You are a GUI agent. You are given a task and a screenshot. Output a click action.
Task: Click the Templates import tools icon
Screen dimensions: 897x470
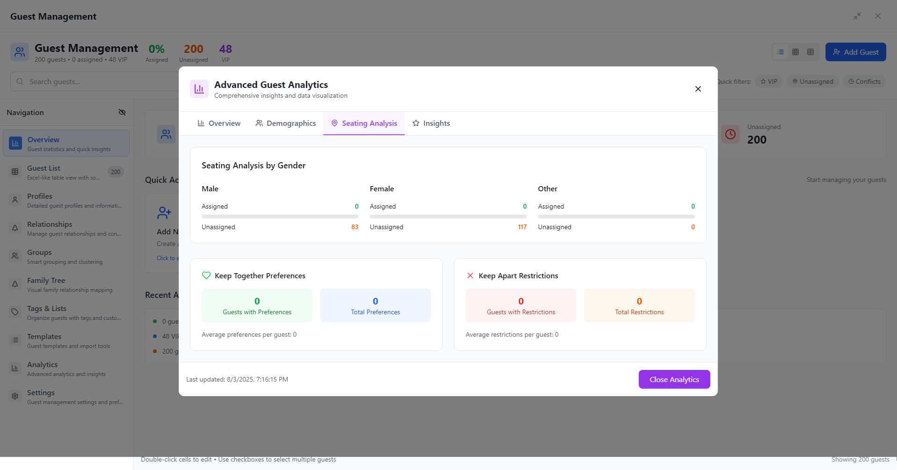tap(15, 340)
